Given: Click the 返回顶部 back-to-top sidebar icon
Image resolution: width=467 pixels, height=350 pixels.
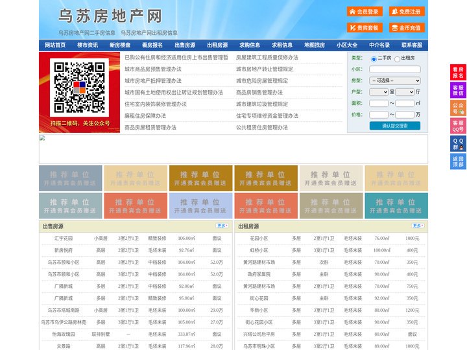Looking at the screenshot, I should coord(458,161).
